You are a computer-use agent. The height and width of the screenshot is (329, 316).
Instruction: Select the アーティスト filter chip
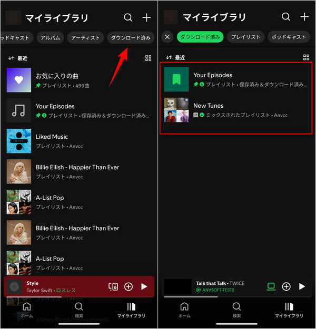[85, 38]
